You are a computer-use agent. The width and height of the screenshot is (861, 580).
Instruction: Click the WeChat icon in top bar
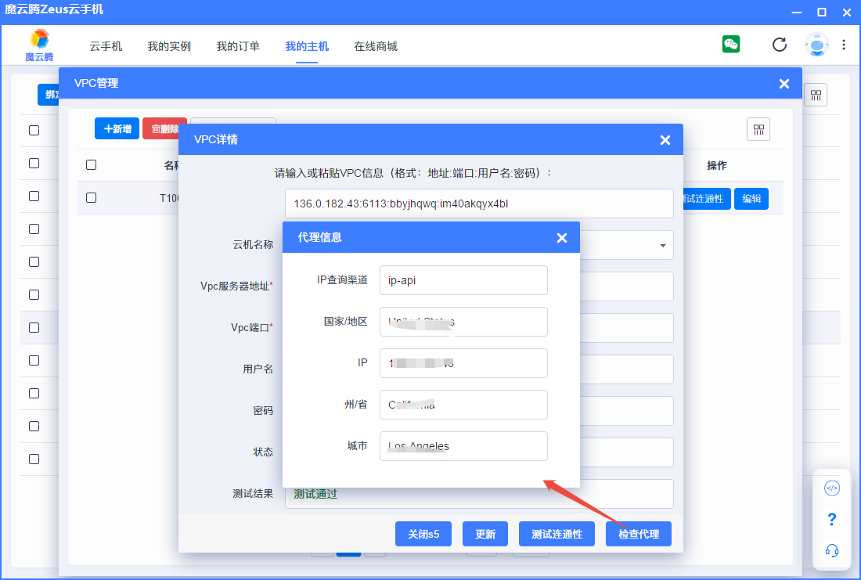tap(731, 45)
